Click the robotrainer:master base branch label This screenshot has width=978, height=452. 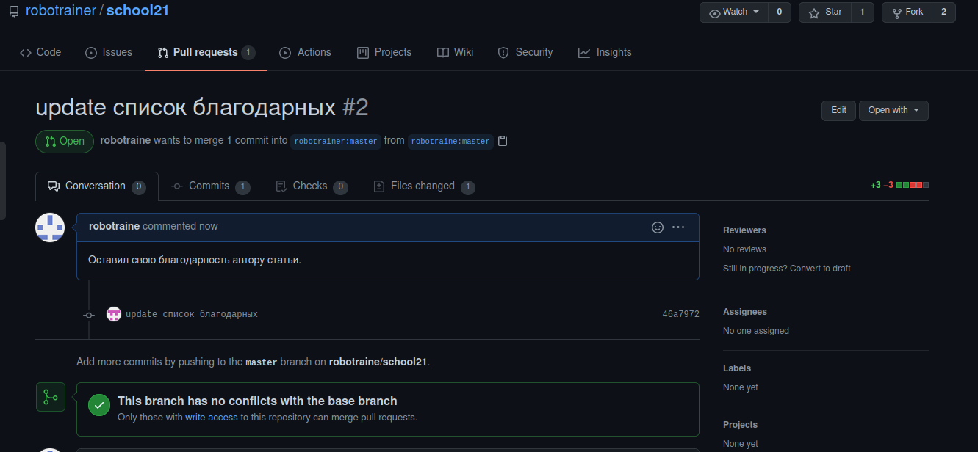click(336, 141)
